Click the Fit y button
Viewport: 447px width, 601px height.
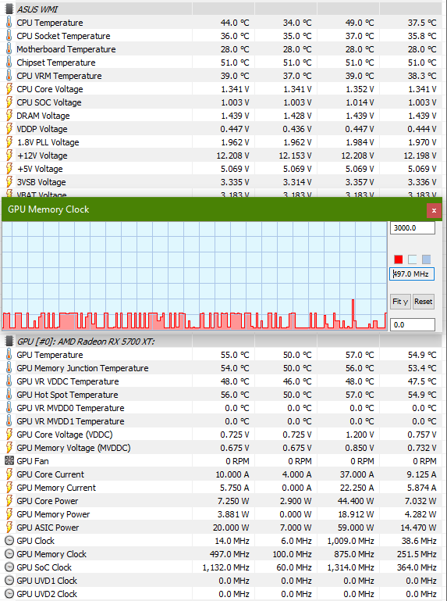coord(400,302)
